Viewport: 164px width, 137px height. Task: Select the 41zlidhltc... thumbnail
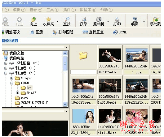pyautogui.click(x=110, y=116)
